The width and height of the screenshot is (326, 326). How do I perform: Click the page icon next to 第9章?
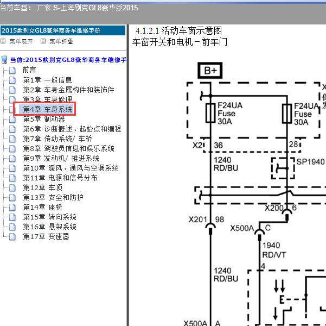[x=12, y=159]
